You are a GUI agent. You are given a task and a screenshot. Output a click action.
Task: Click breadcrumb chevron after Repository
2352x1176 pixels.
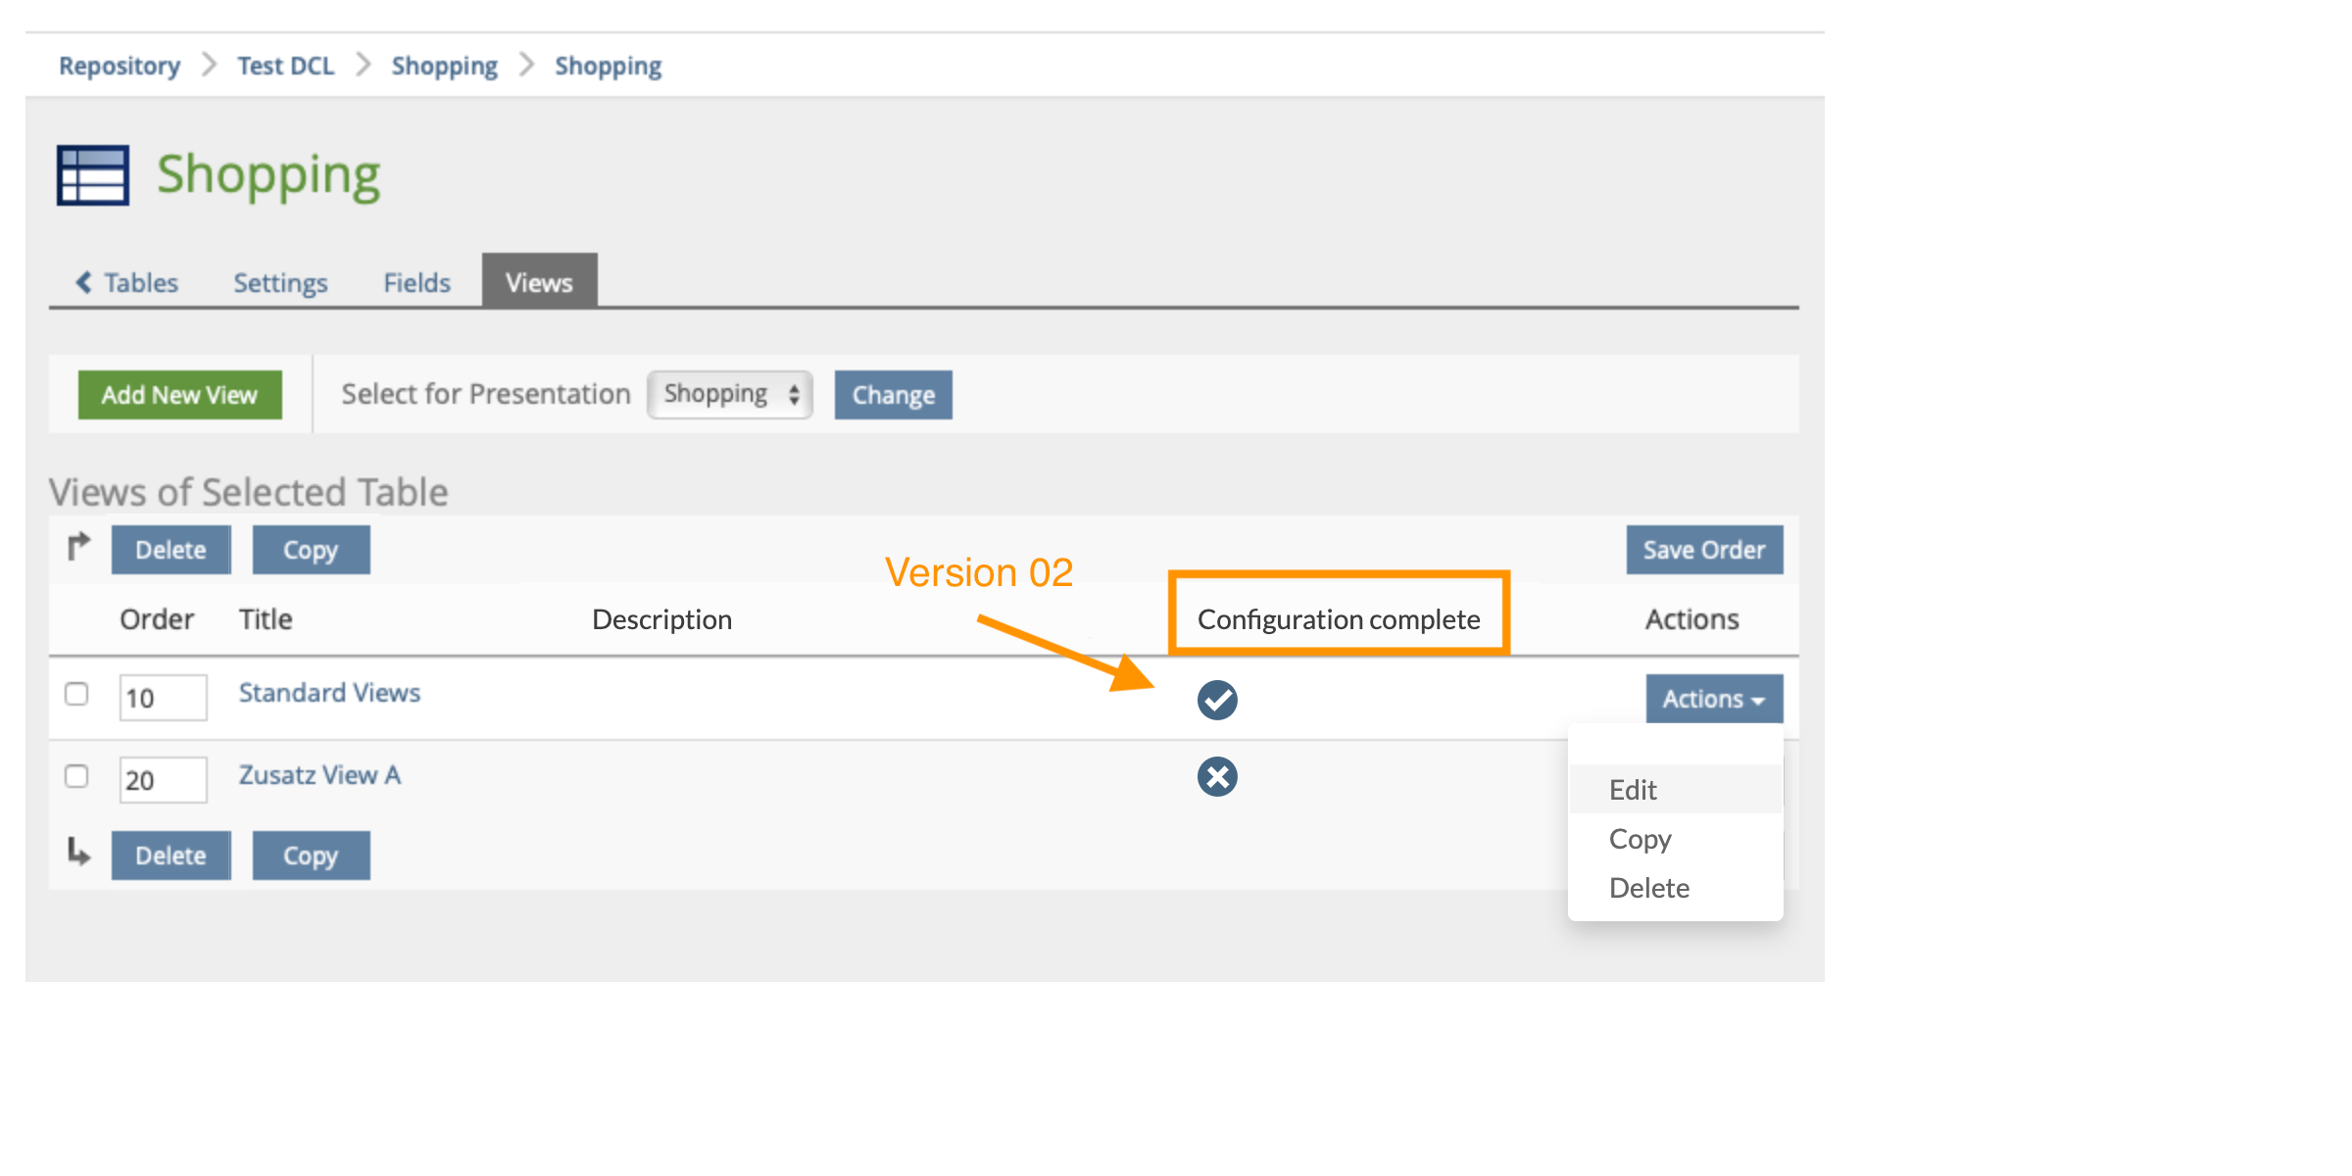coord(209,65)
